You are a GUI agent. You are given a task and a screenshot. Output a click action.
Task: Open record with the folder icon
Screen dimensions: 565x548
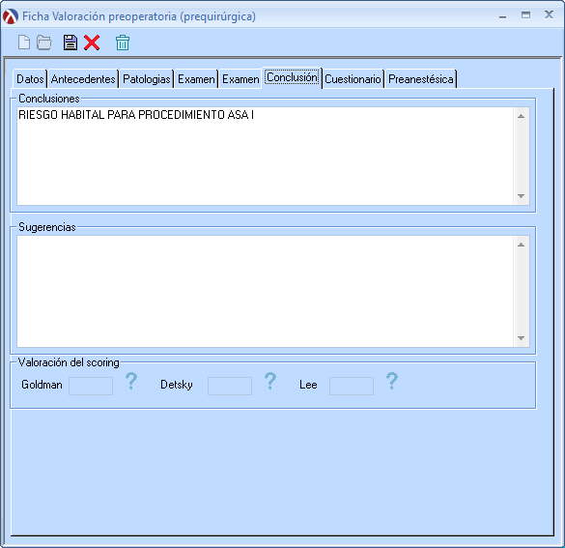44,43
